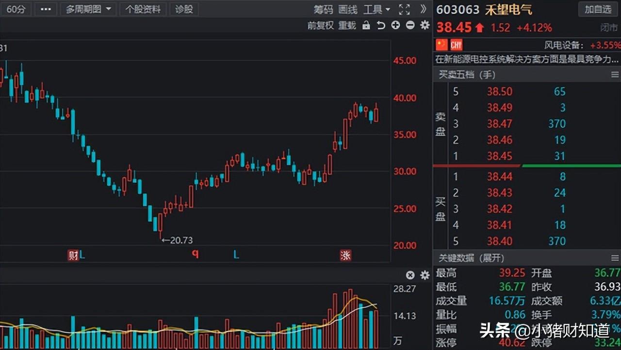621x350 pixels.
Task: Zoom out using the minus icon
Action: (x=410, y=25)
